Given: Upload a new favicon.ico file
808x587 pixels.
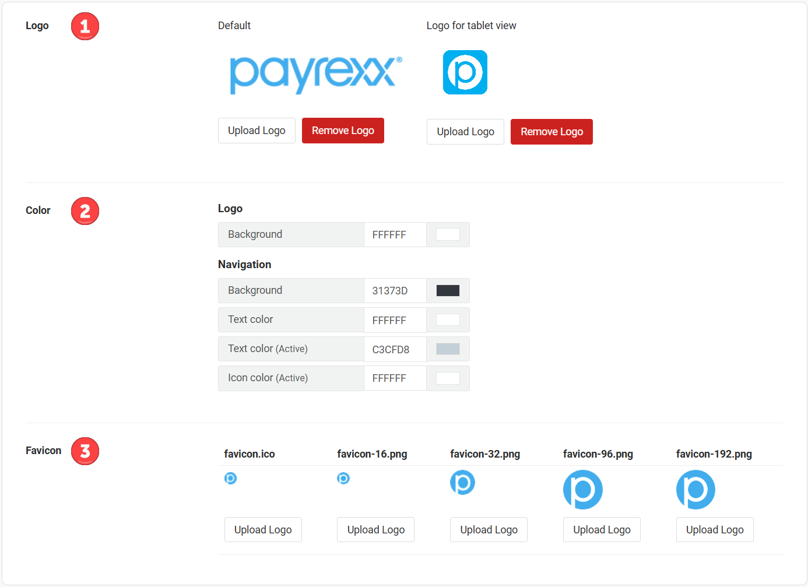Looking at the screenshot, I should (263, 529).
